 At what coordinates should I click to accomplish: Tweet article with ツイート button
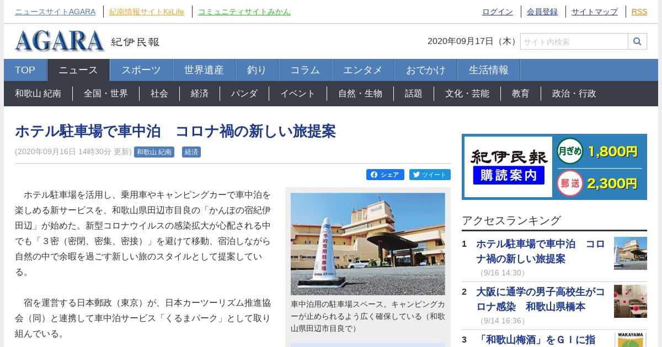click(x=430, y=175)
